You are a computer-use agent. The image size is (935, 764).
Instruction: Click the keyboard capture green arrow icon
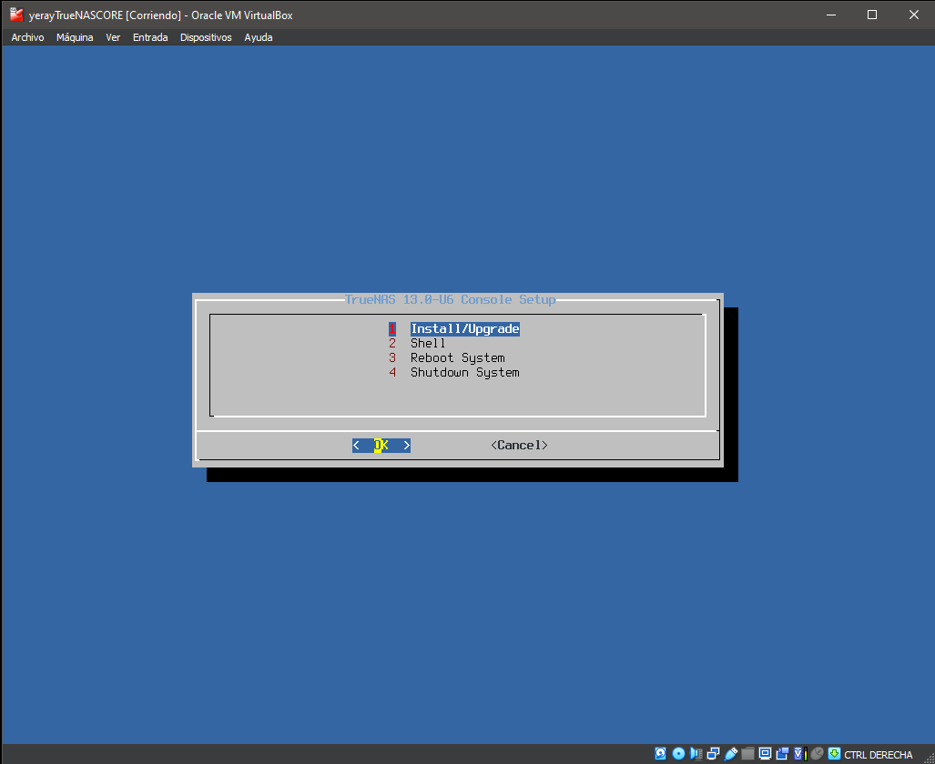pyautogui.click(x=834, y=754)
